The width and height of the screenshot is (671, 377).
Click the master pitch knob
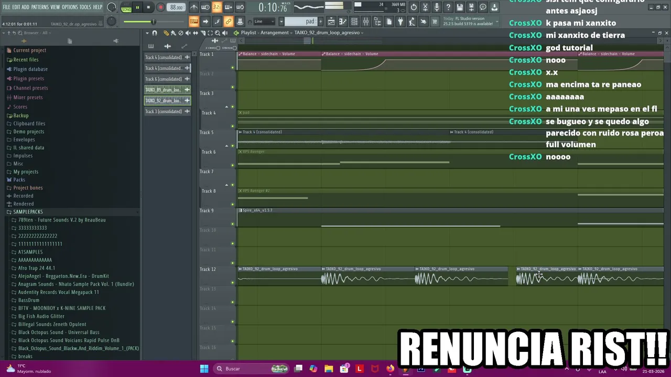point(111,21)
